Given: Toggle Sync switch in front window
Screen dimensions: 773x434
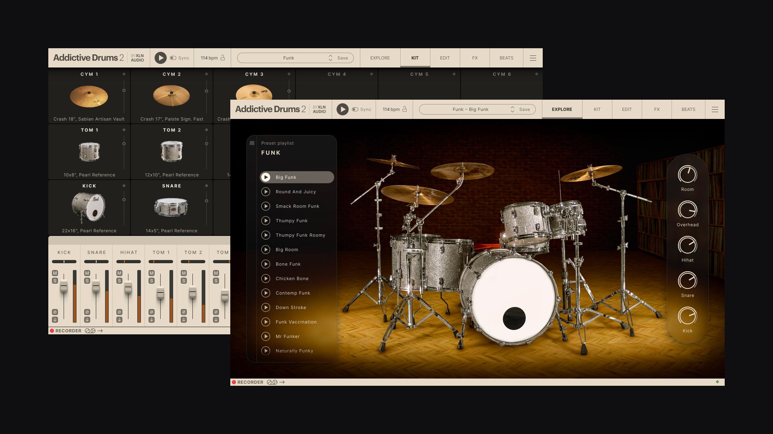Looking at the screenshot, I should pyautogui.click(x=355, y=109).
